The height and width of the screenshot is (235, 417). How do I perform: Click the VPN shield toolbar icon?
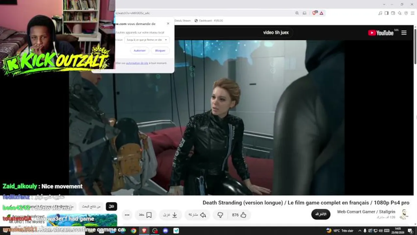pos(406,13)
